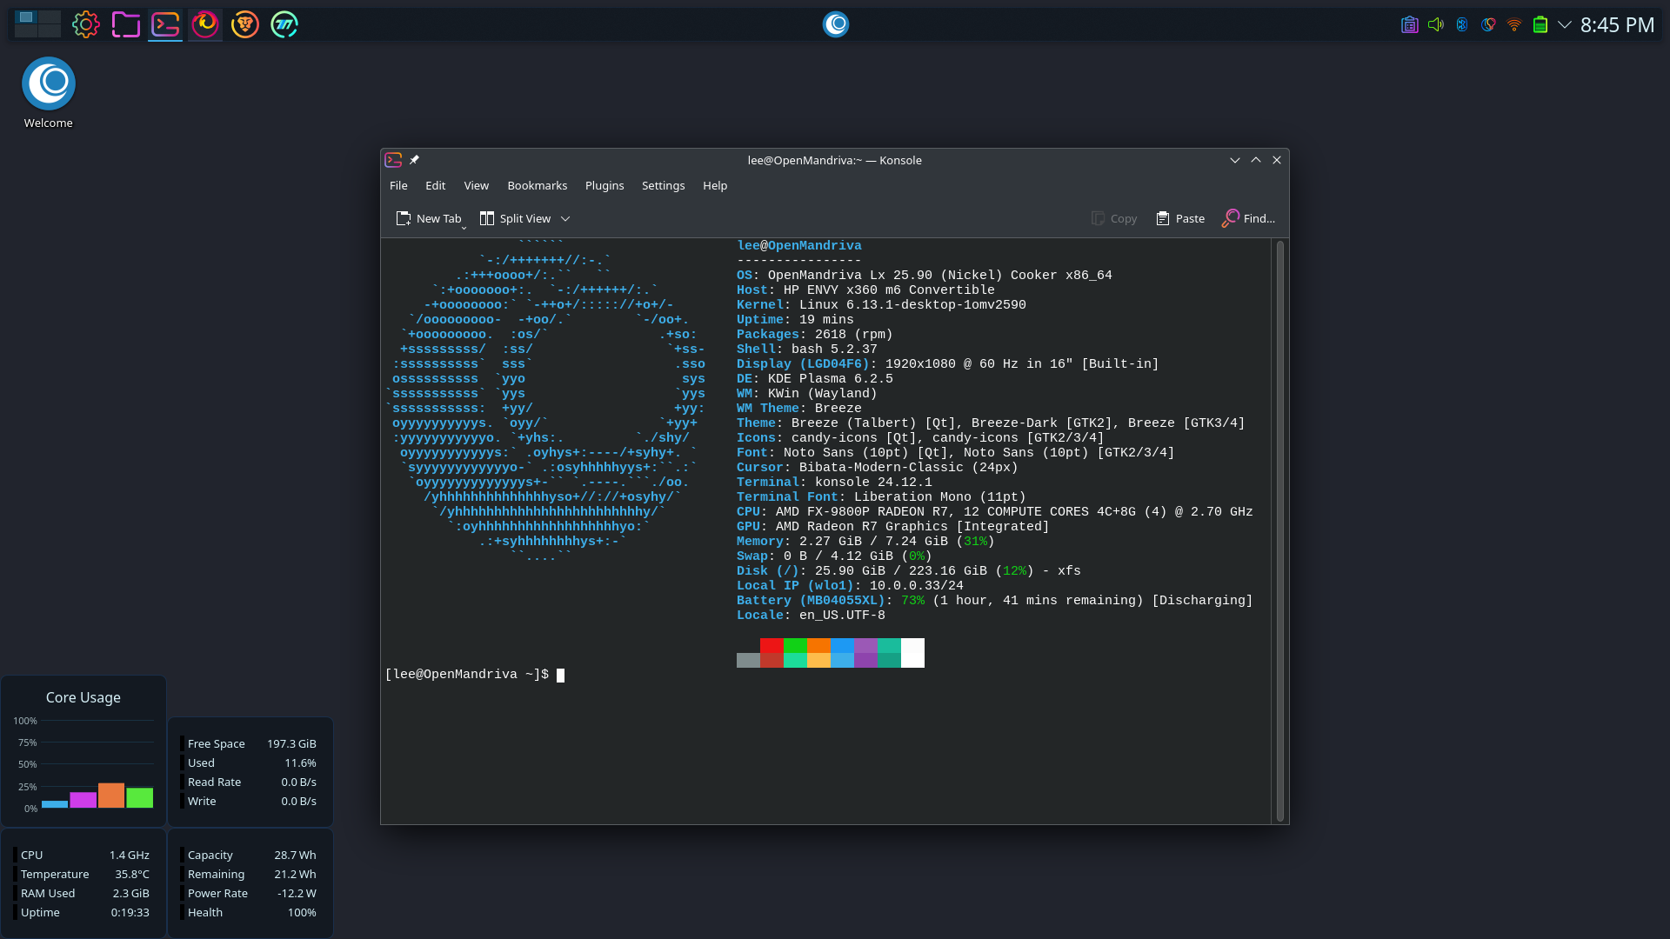Switch to the second virtual desktop
This screenshot has height=939, width=1670.
point(50,17)
